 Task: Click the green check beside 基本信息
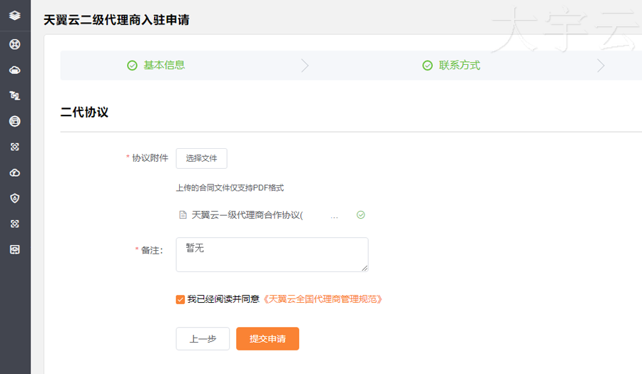click(132, 66)
